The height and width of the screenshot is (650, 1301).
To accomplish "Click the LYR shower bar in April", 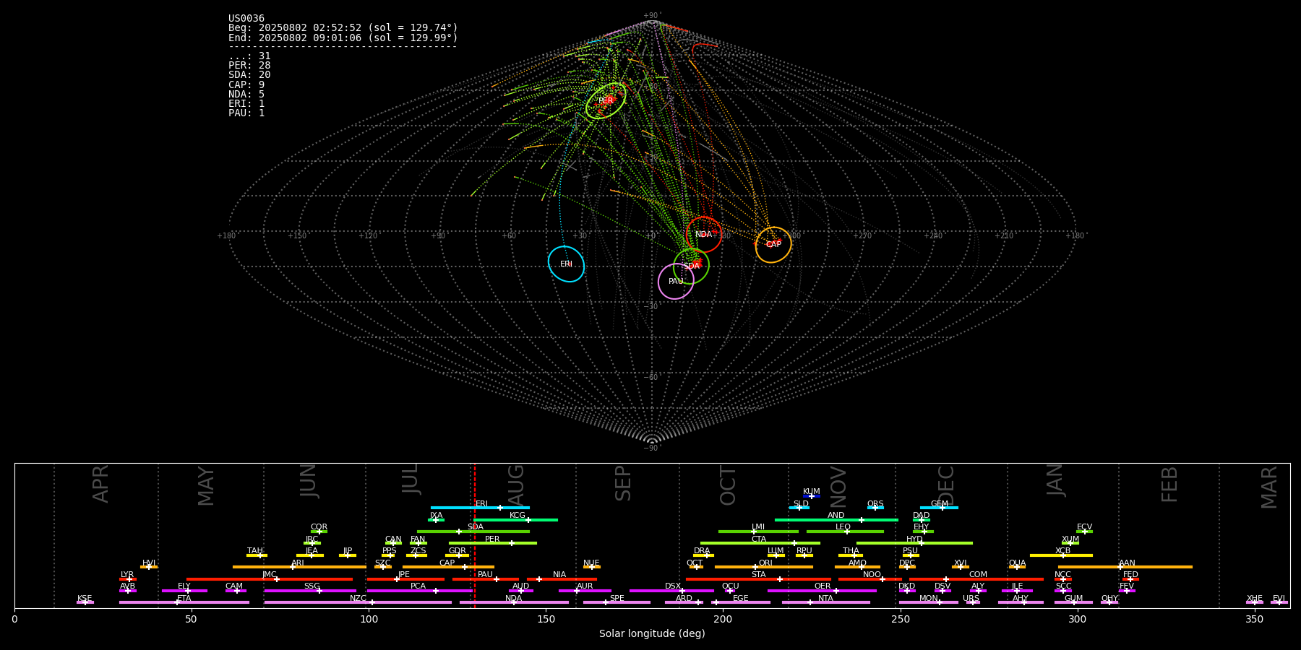I will click(x=128, y=579).
